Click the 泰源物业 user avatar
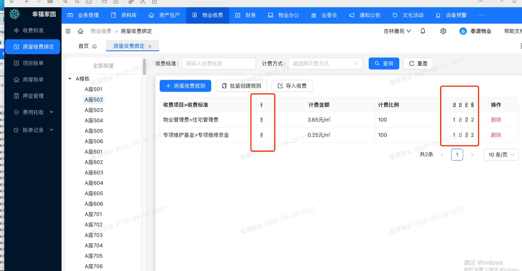This screenshot has width=522, height=271. pos(463,31)
